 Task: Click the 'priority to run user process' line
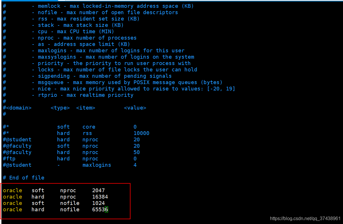[x=97, y=63]
